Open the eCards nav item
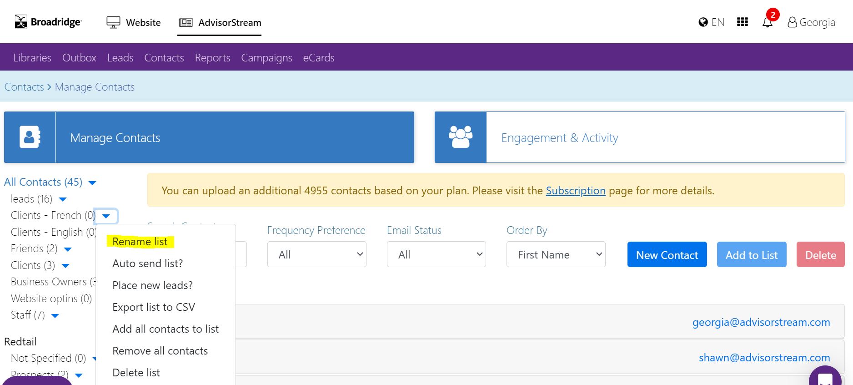This screenshot has height=385, width=853. tap(319, 58)
